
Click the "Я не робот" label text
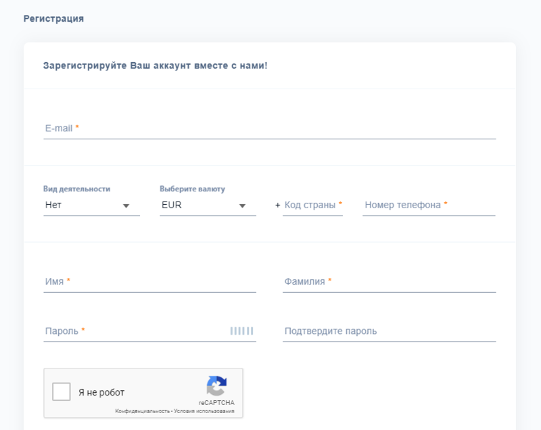coord(101,393)
